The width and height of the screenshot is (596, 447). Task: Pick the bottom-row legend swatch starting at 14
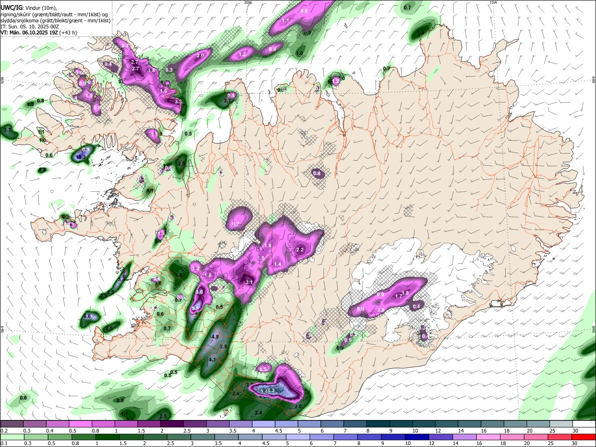coord(464,437)
